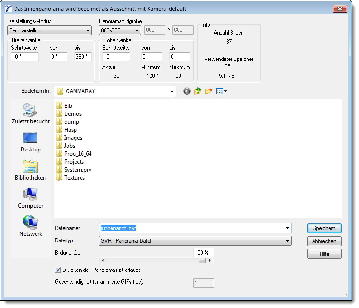359x308 pixels.
Task: Toggle Drucken des Panoramas ist erlaubt
Action: [58, 270]
